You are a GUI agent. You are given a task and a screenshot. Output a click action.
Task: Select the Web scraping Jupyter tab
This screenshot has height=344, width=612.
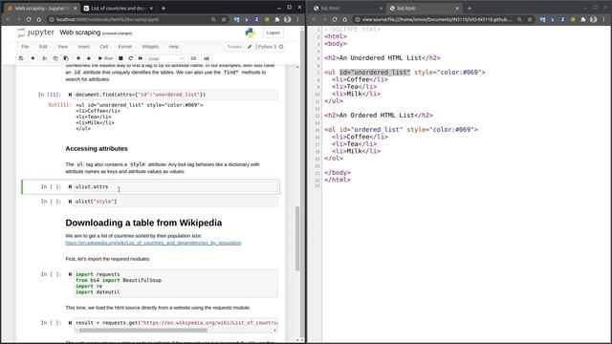(x=42, y=8)
